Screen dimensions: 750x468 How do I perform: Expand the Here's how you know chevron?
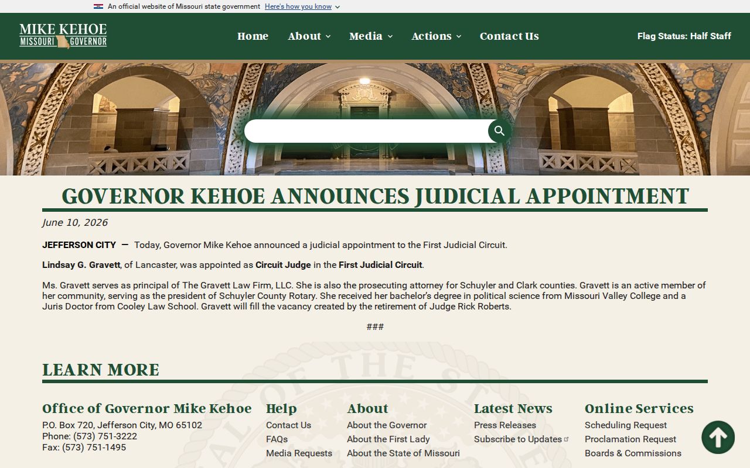pyautogui.click(x=337, y=7)
